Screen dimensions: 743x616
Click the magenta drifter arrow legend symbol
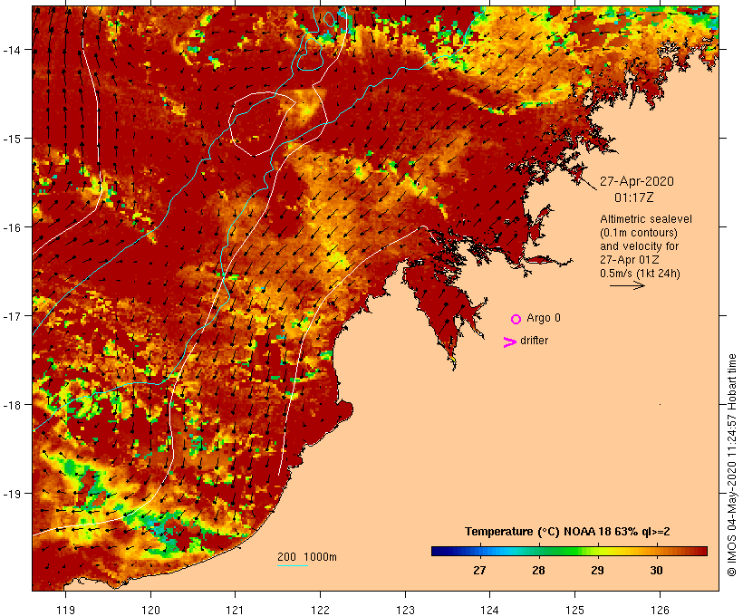pos(509,342)
